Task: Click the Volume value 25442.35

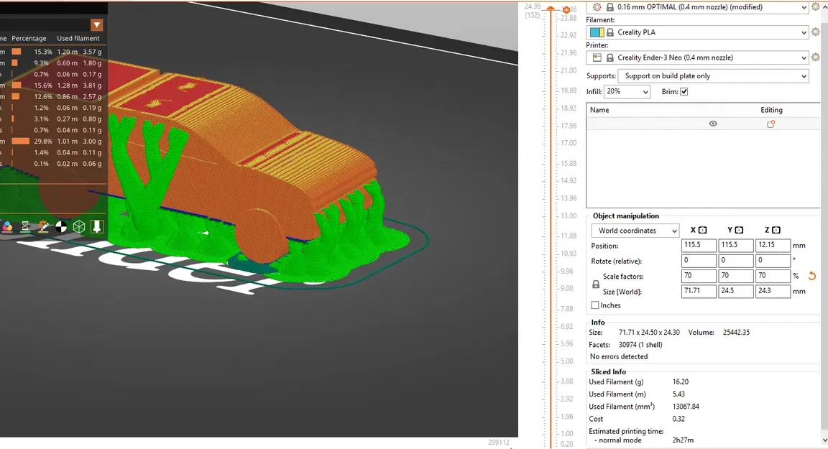Action: pos(736,333)
